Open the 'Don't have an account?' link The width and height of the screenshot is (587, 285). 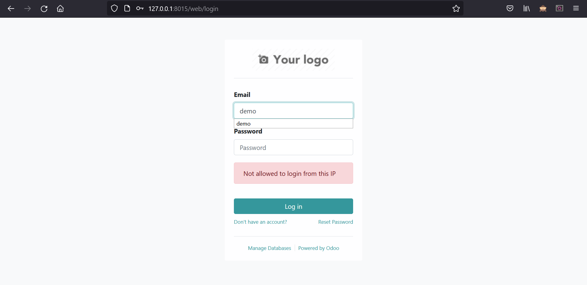click(x=260, y=222)
